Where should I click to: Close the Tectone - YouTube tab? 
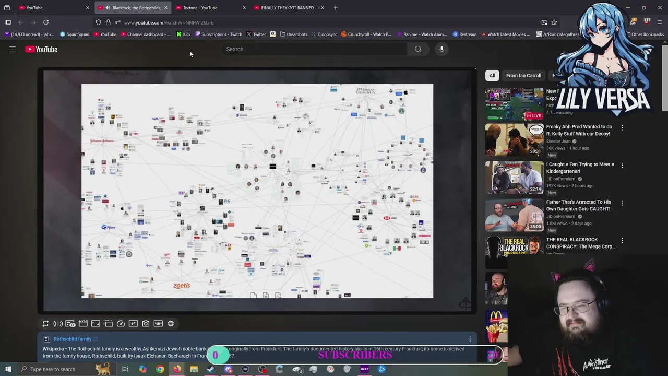(244, 8)
